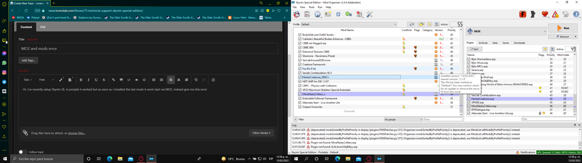Viewport: 582px width, 163px height.
Task: Open WhatsApp in the Opera sidebar
Action: pos(4,63)
